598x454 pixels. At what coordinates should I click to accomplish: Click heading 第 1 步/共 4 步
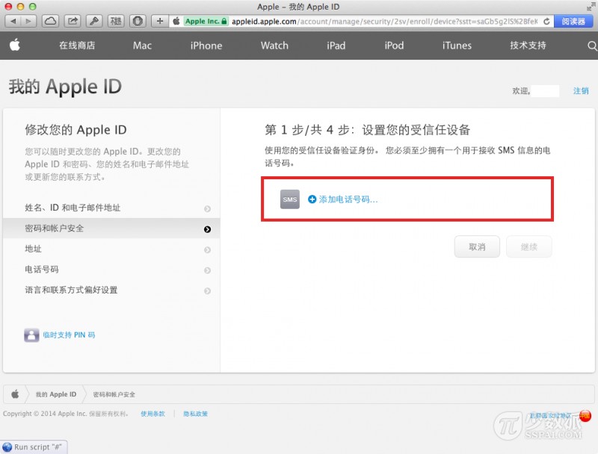click(x=368, y=130)
